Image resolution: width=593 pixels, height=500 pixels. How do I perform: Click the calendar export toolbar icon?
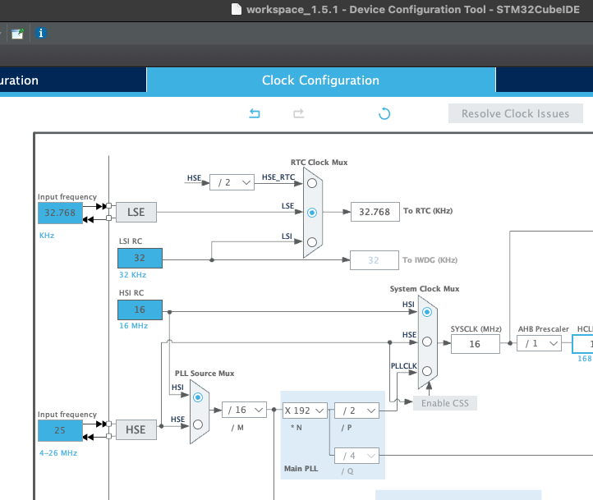[x=17, y=34]
